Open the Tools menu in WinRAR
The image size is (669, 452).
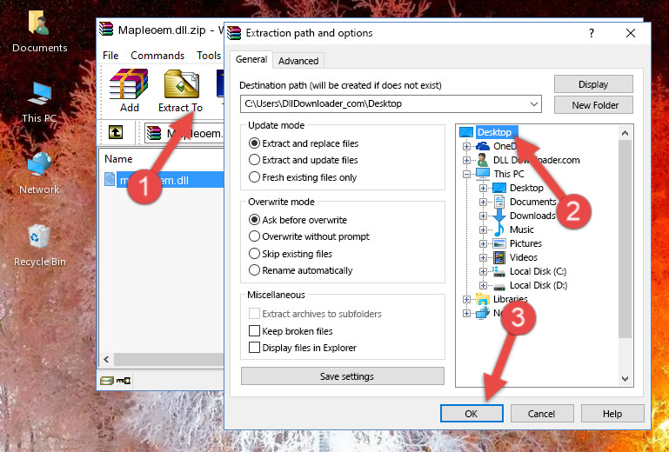pyautogui.click(x=209, y=56)
